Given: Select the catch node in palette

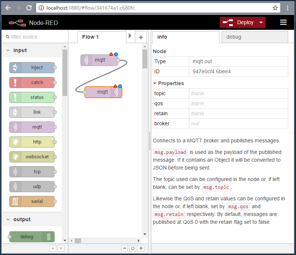Looking at the screenshot, I should point(32,83).
